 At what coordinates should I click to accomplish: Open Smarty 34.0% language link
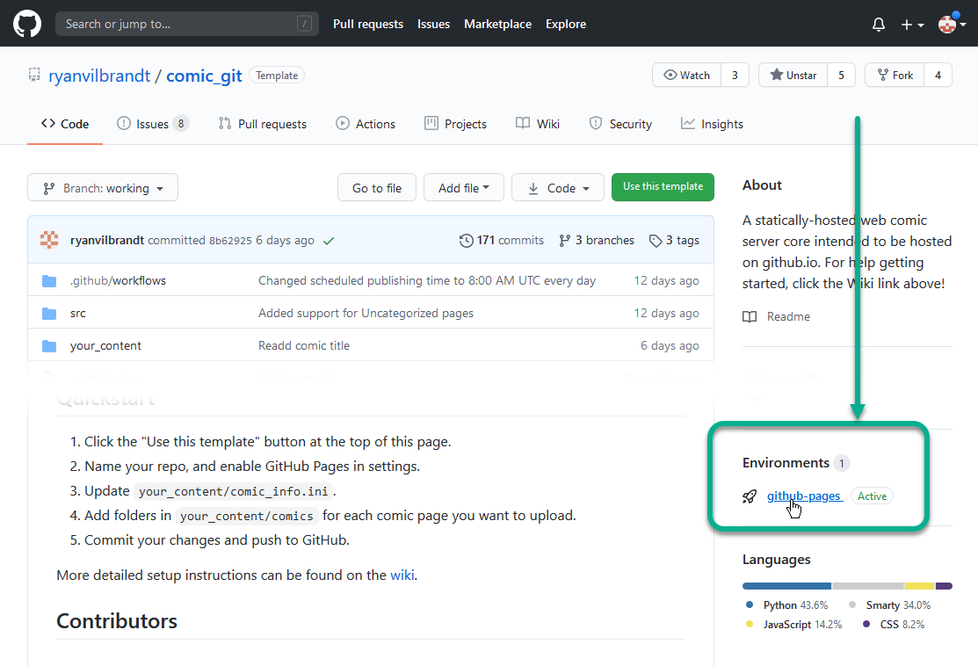889,604
